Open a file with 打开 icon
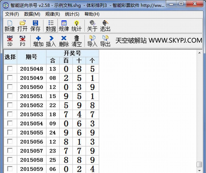Image resolution: width=206 pixels, height=173 pixels. (x=22, y=26)
